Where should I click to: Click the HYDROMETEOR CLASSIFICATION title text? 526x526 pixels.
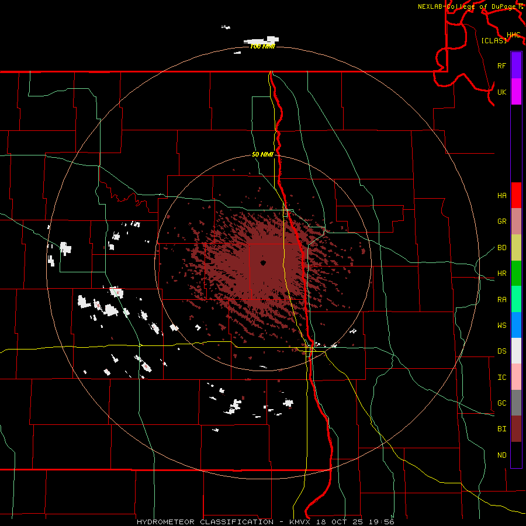click(205, 522)
